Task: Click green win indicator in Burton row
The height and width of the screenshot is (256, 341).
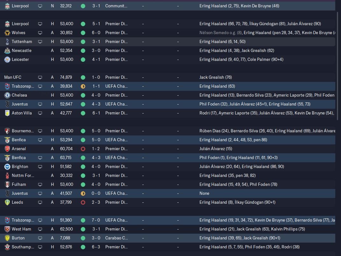Action: click(83, 238)
